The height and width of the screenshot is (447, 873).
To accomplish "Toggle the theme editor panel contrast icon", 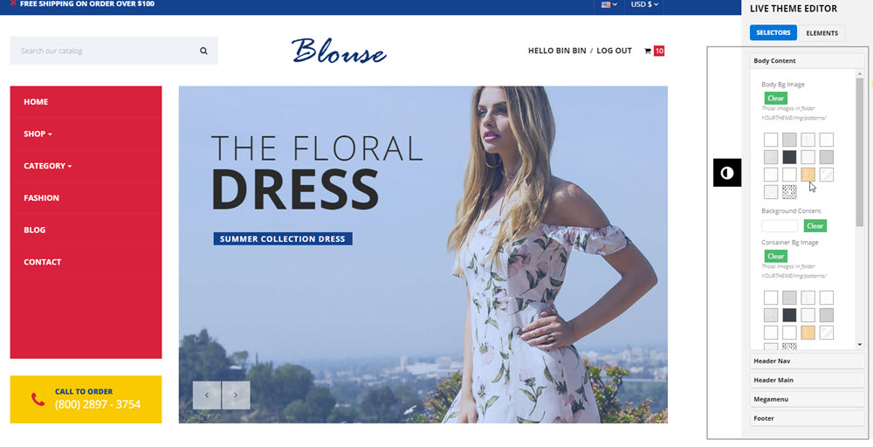I will 727,173.
